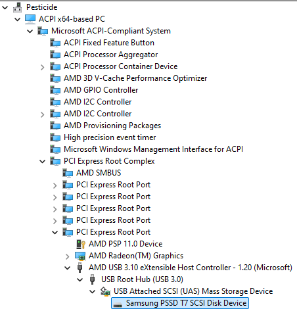
Task: Select 'ACPI Processor Aggregator' row text
Action: [x=110, y=55]
